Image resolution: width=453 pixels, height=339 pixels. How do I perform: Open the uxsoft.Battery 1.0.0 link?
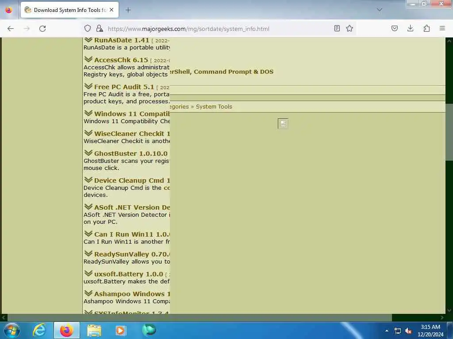tap(129, 274)
